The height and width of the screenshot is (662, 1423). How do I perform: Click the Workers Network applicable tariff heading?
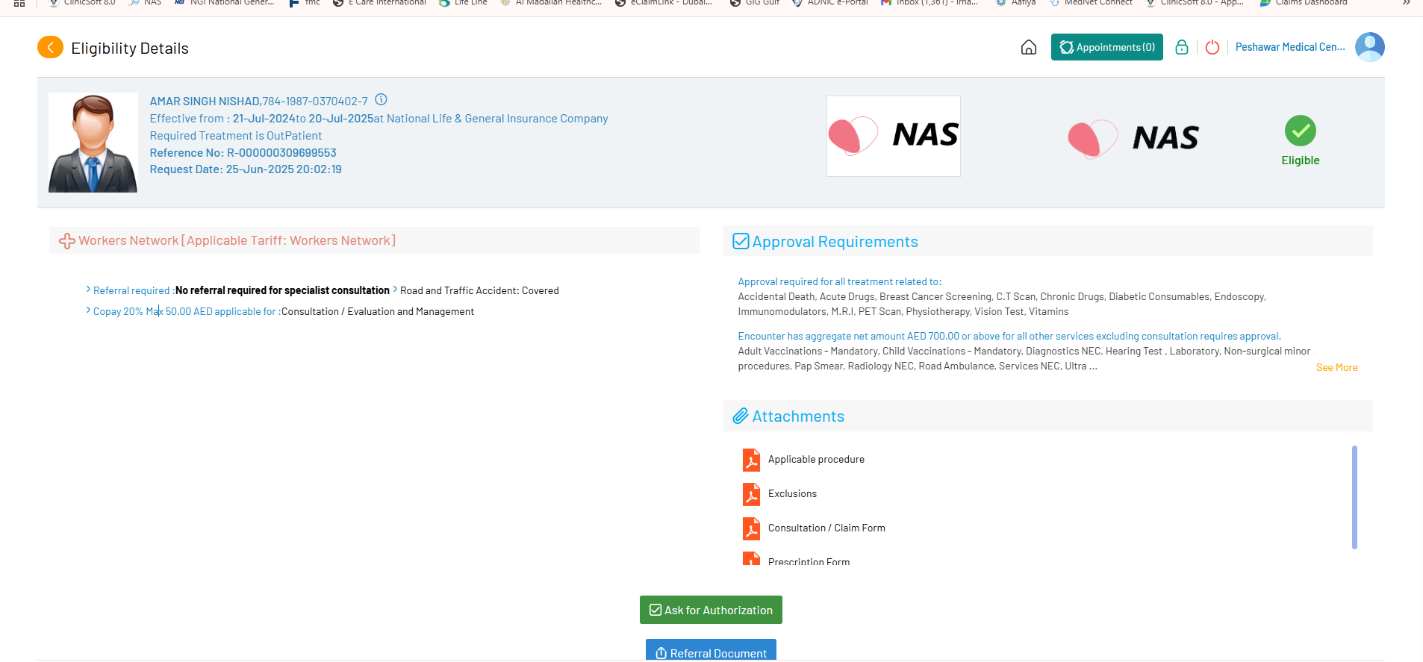coord(237,240)
